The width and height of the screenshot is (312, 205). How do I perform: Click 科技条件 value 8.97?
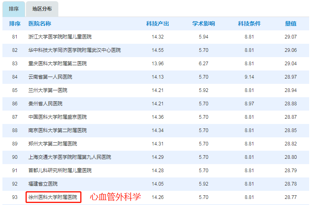[249, 103]
